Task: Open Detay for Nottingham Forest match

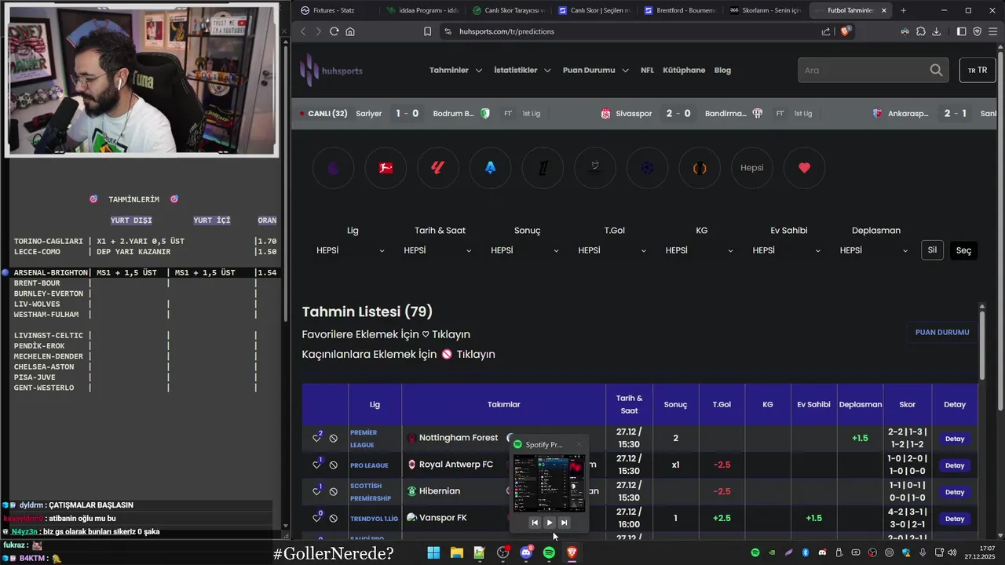Action: coord(955,439)
